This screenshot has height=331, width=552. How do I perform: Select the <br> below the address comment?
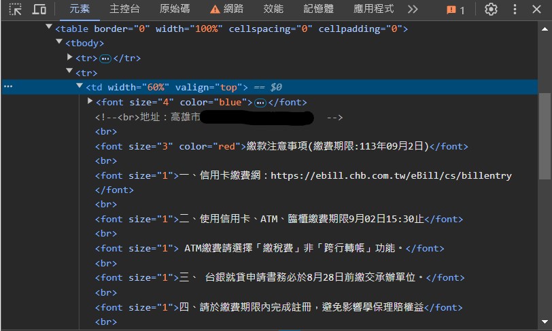click(x=106, y=132)
